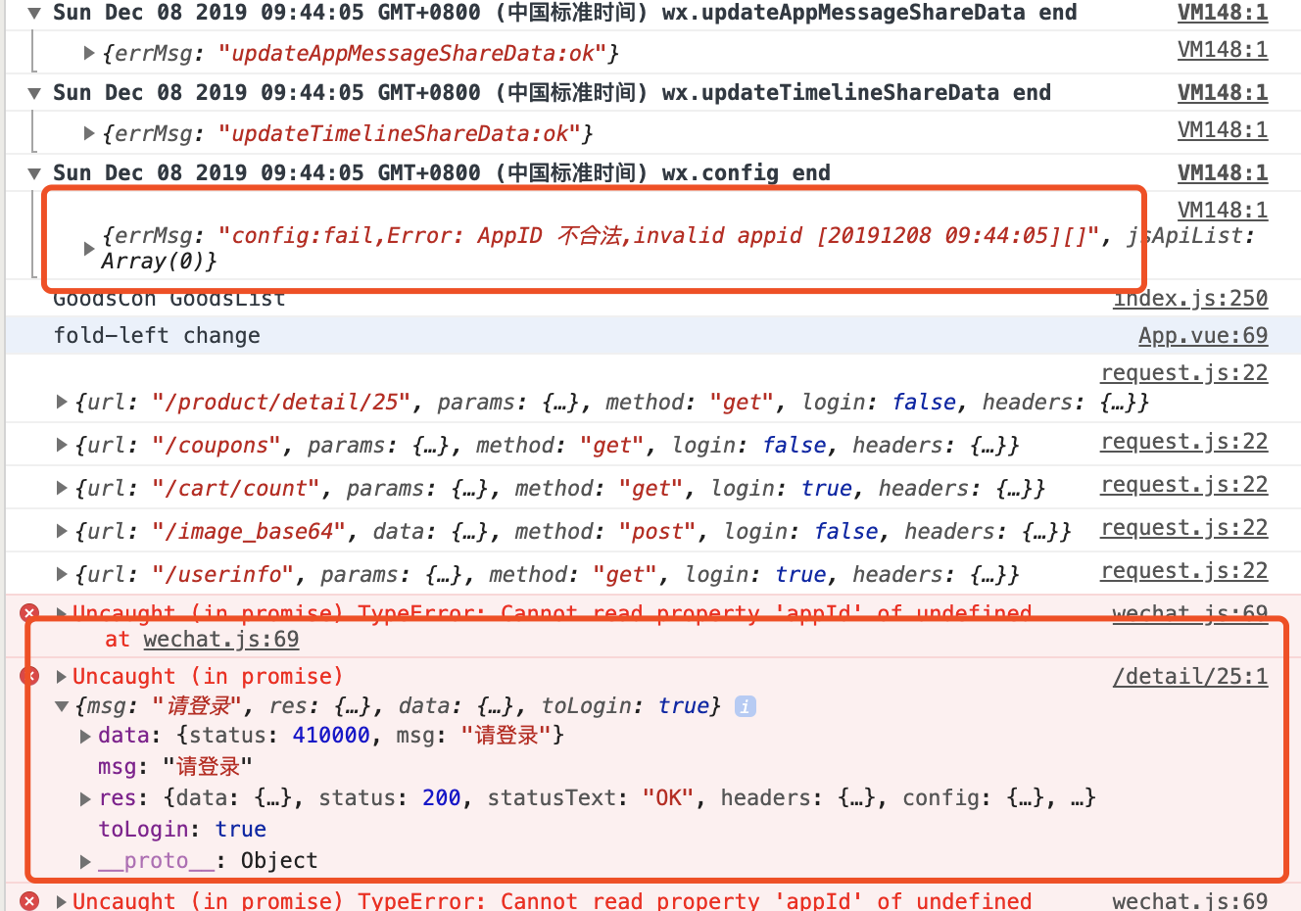Expand the Uncaught (in promise) /detail/25:1 error
This screenshot has width=1301, height=911.
click(x=62, y=677)
